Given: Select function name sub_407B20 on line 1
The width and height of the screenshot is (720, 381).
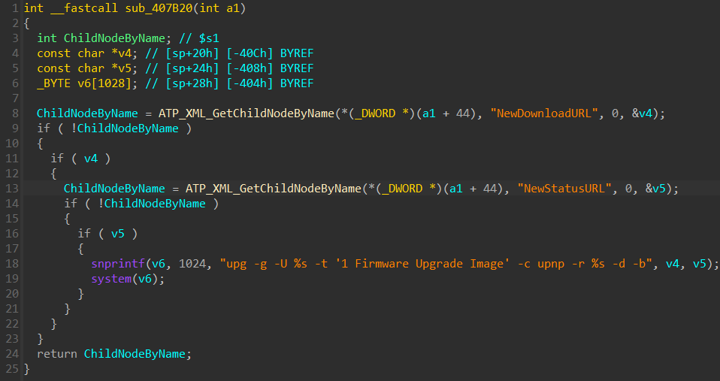Looking at the screenshot, I should click(159, 8).
